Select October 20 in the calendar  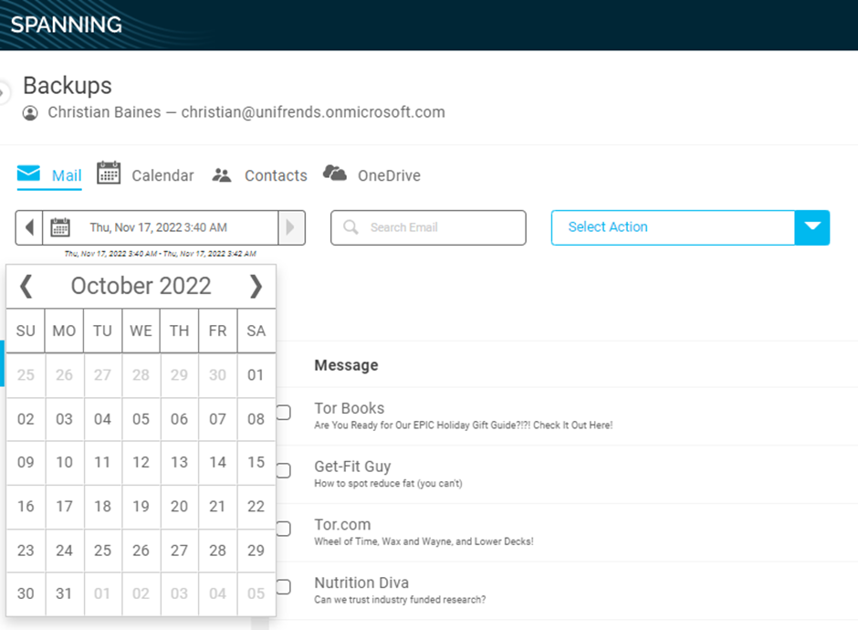pos(179,507)
